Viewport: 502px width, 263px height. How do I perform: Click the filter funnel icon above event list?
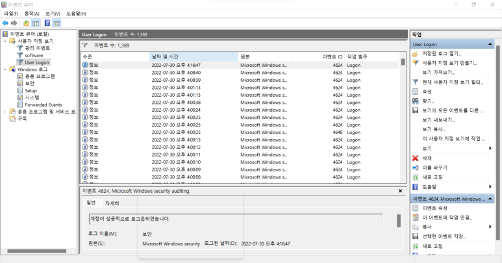click(x=85, y=45)
